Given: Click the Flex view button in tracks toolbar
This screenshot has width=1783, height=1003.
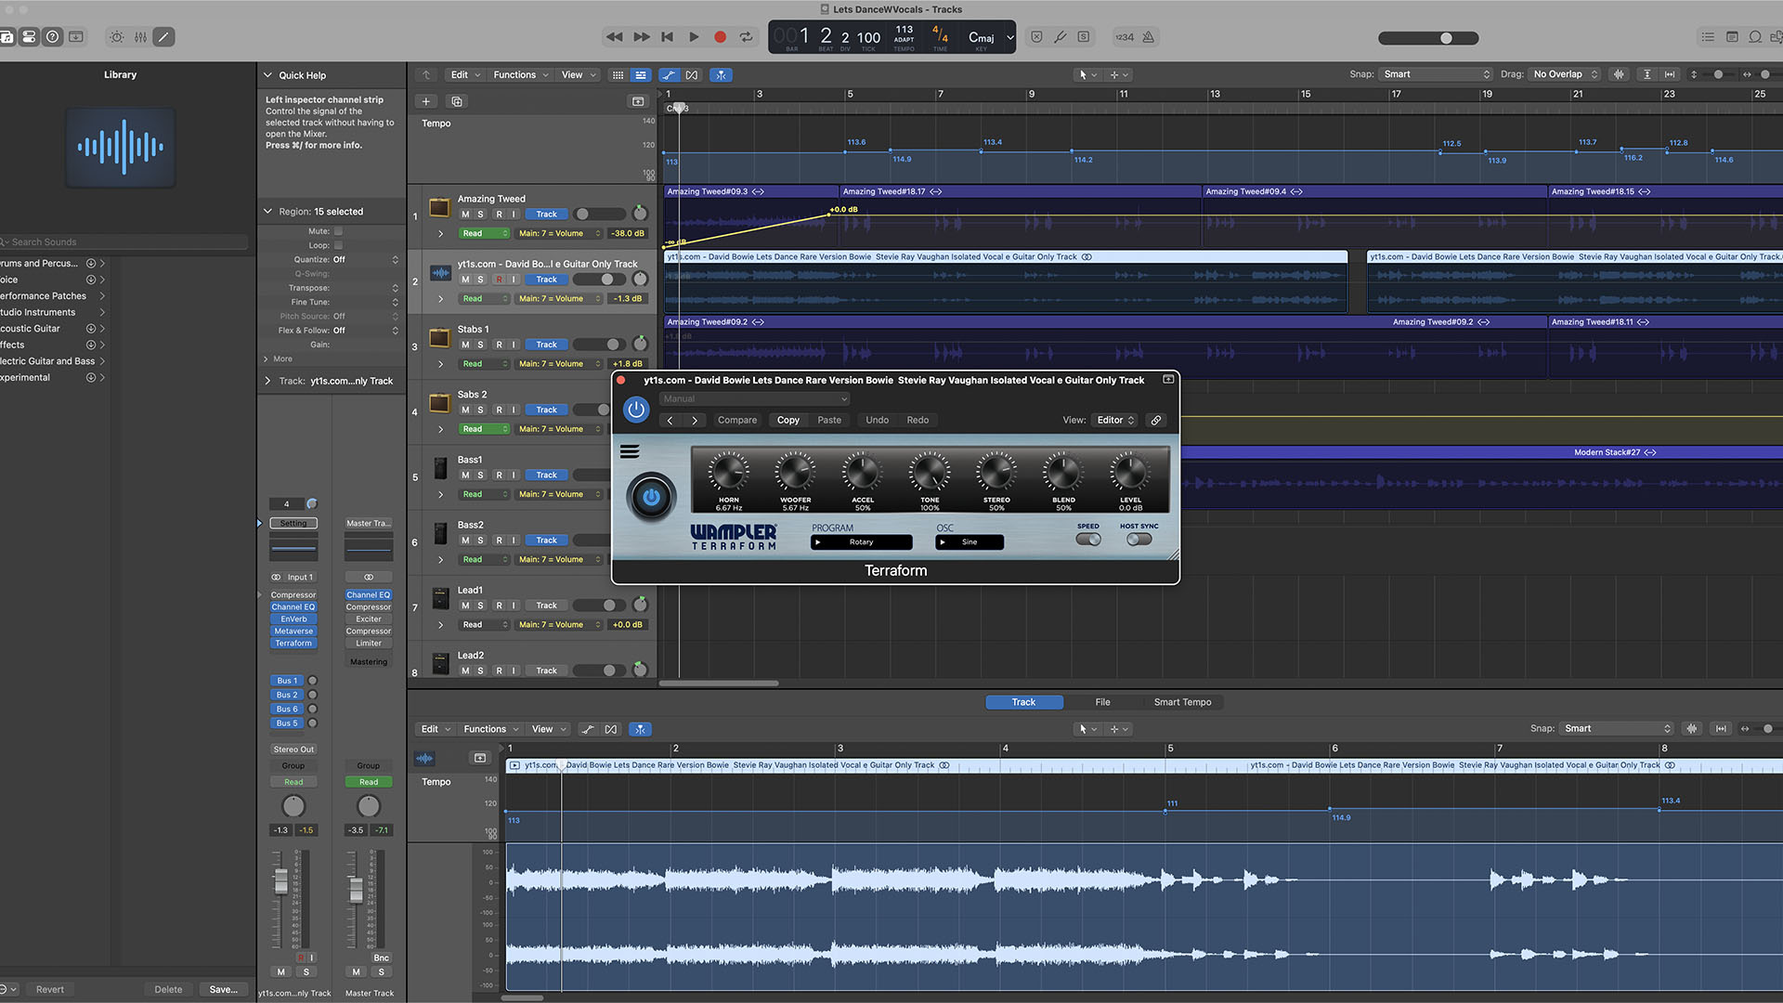Looking at the screenshot, I should click(x=692, y=75).
